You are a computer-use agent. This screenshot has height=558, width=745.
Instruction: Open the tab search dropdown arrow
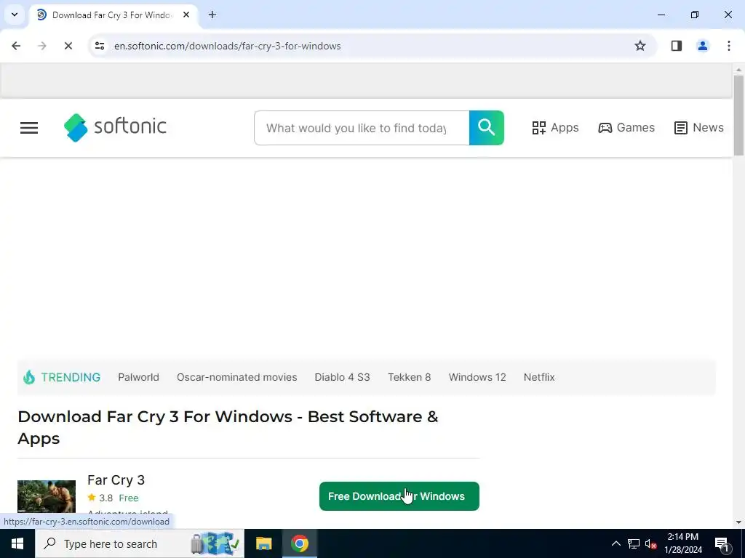tap(15, 15)
